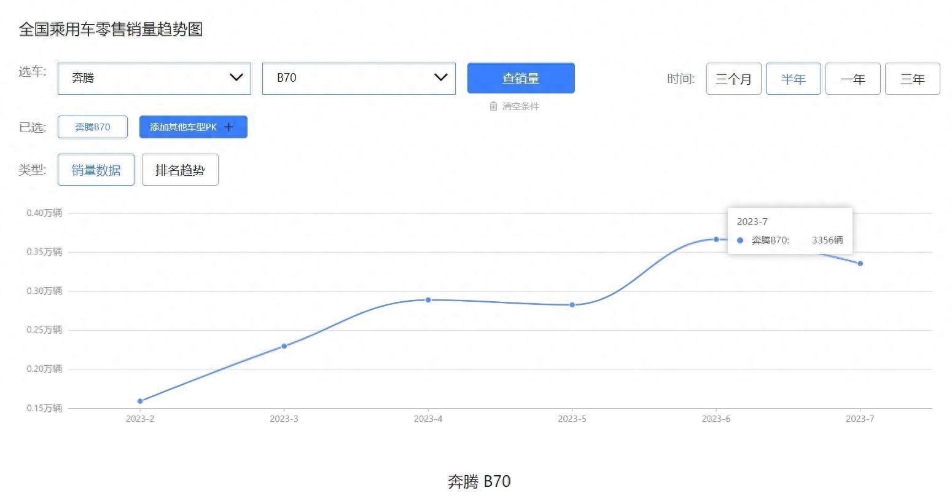Click the 2023-2 x-axis label
The width and height of the screenshot is (952, 501).
pos(140,419)
